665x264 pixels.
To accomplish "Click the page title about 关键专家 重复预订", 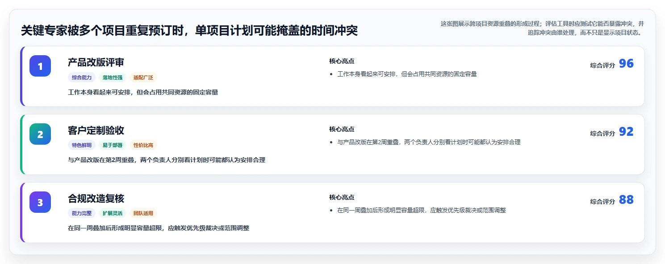I will (x=189, y=31).
